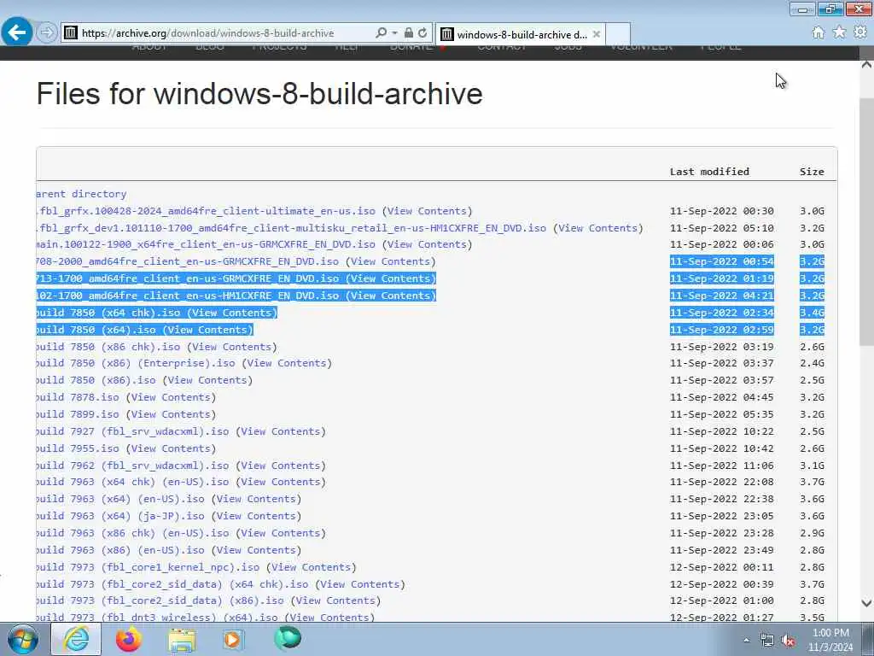The width and height of the screenshot is (874, 656).
Task: Open the Tools gear icon
Action: coord(860,32)
